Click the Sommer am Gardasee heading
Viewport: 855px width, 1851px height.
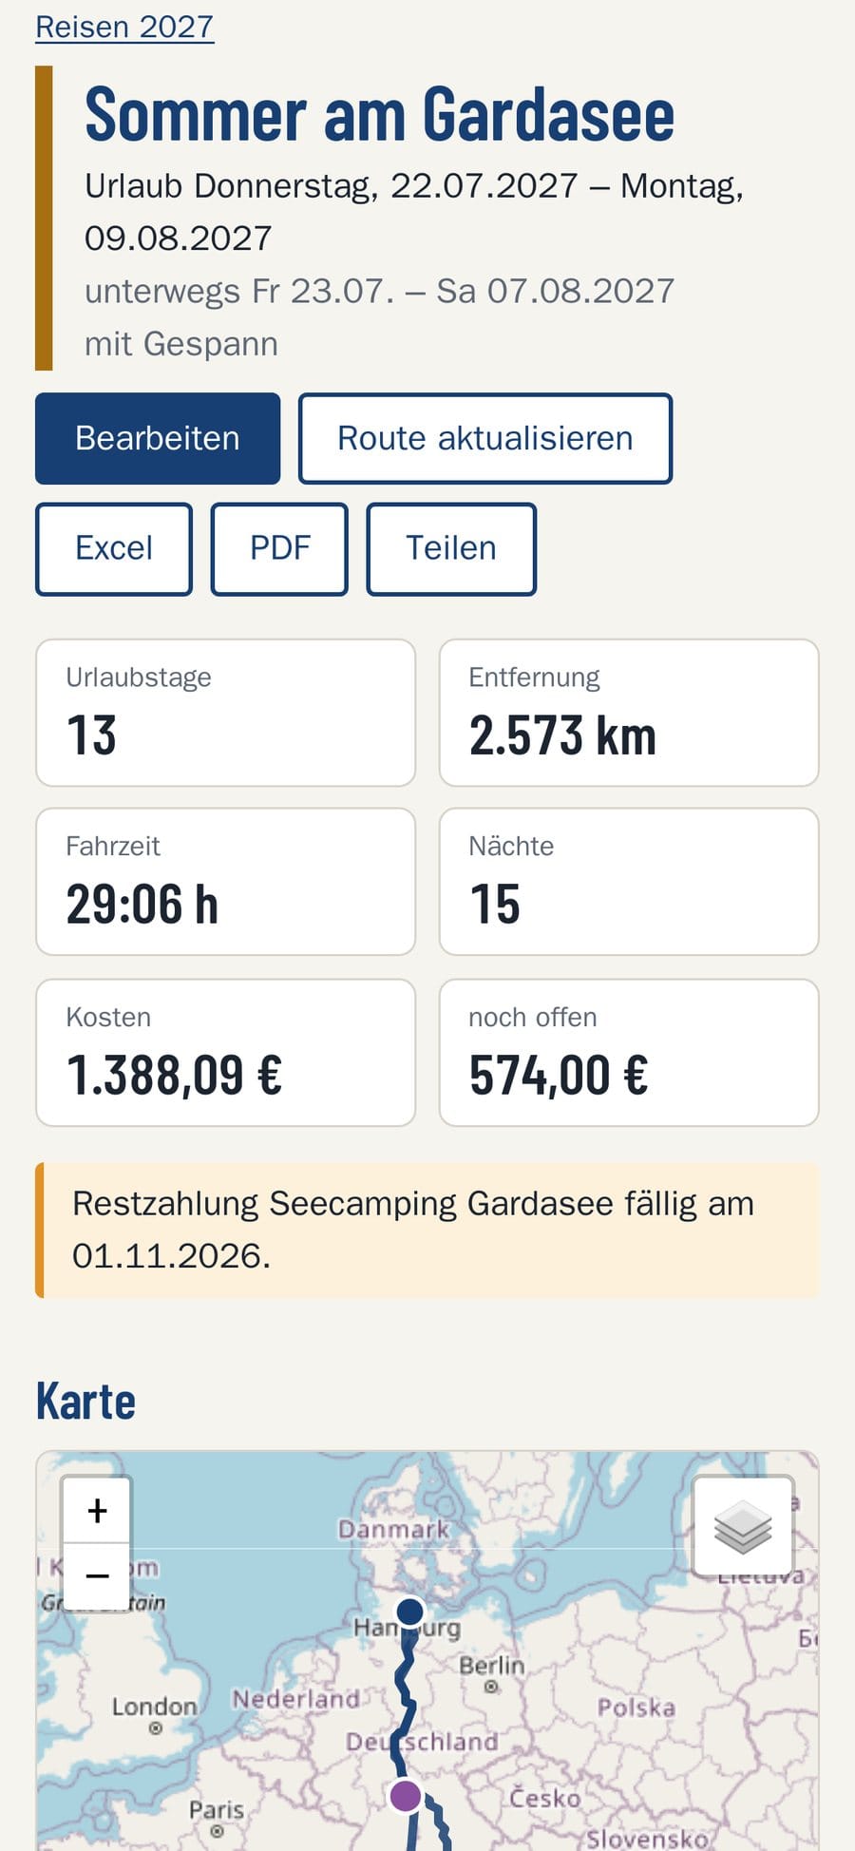pyautogui.click(x=380, y=115)
